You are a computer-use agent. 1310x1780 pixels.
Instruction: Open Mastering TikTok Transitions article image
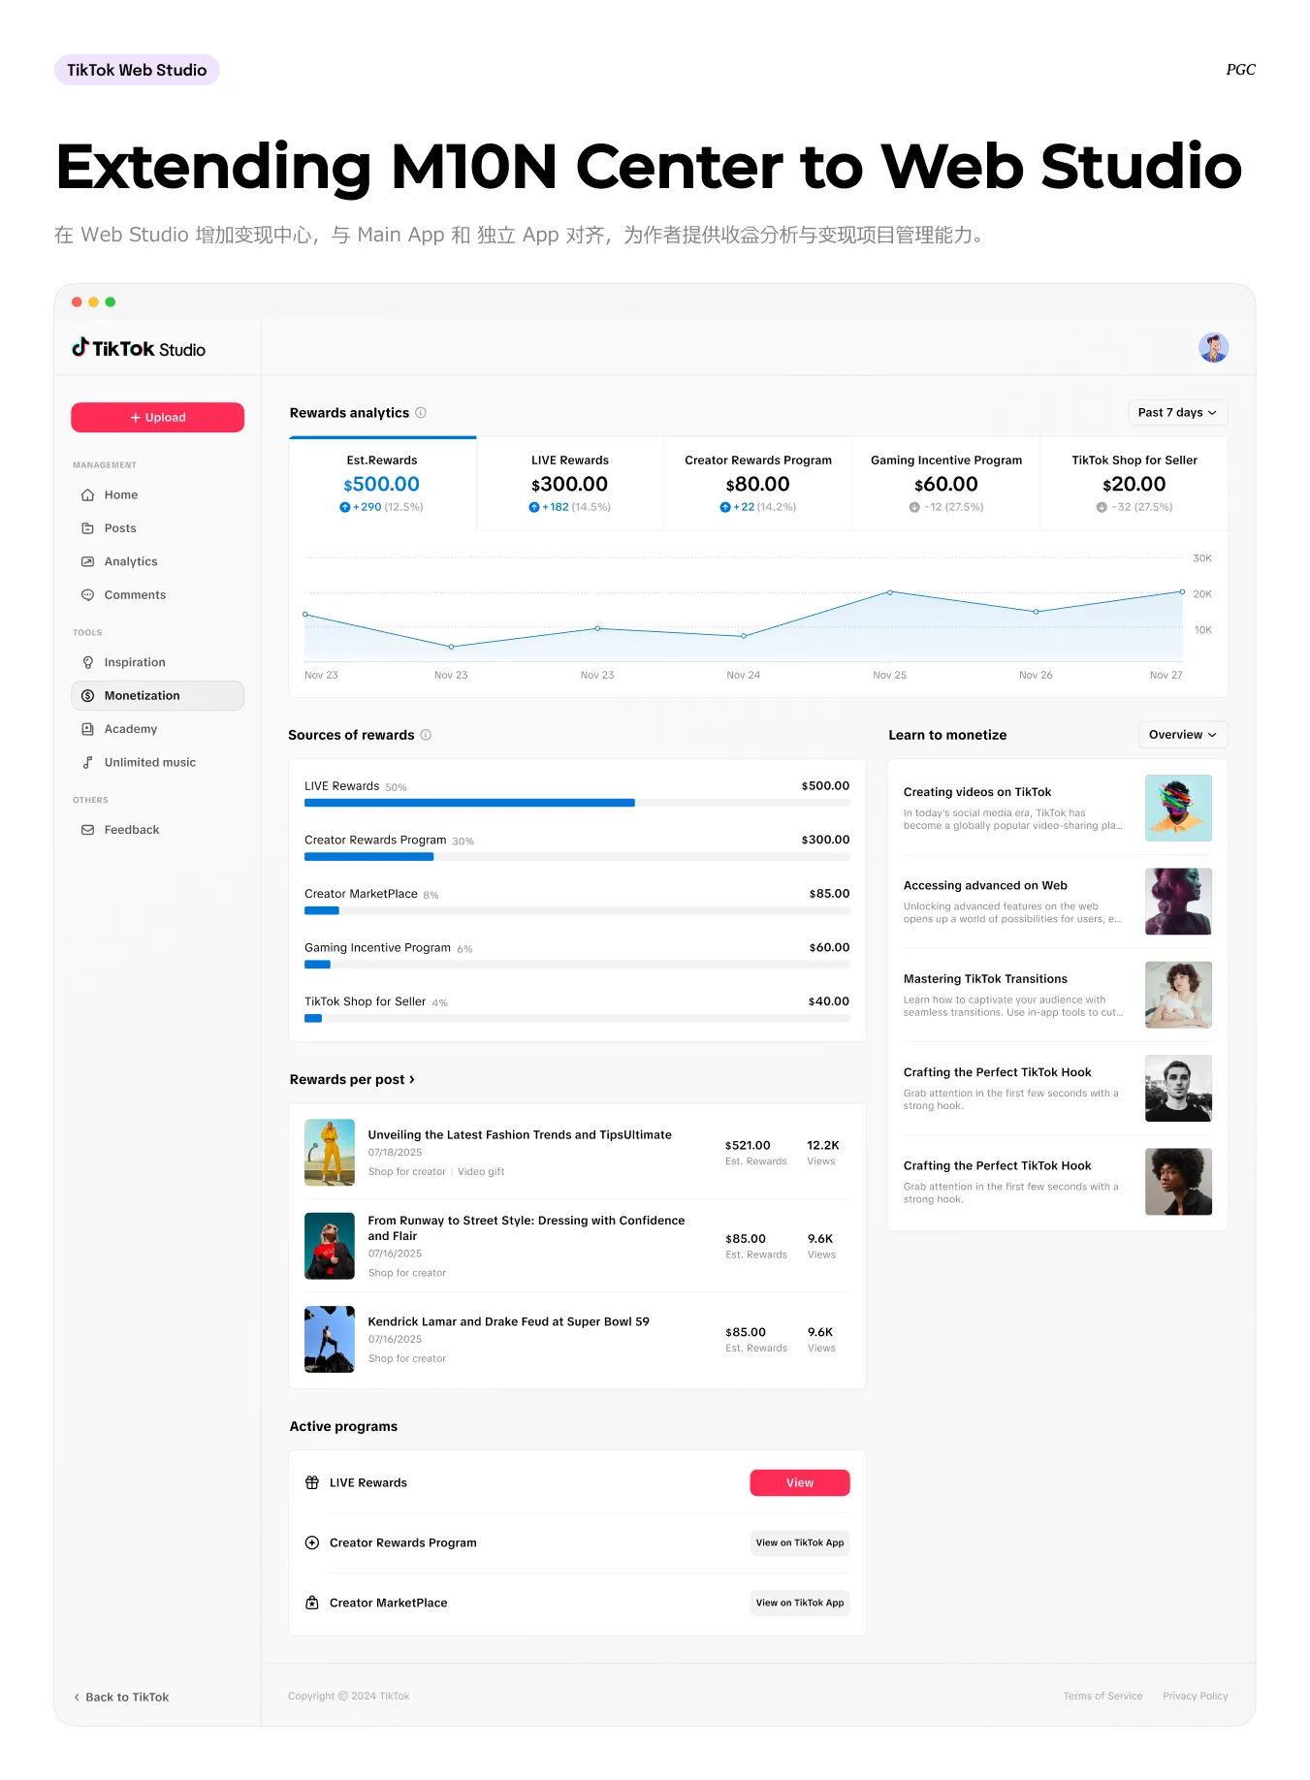pyautogui.click(x=1178, y=995)
